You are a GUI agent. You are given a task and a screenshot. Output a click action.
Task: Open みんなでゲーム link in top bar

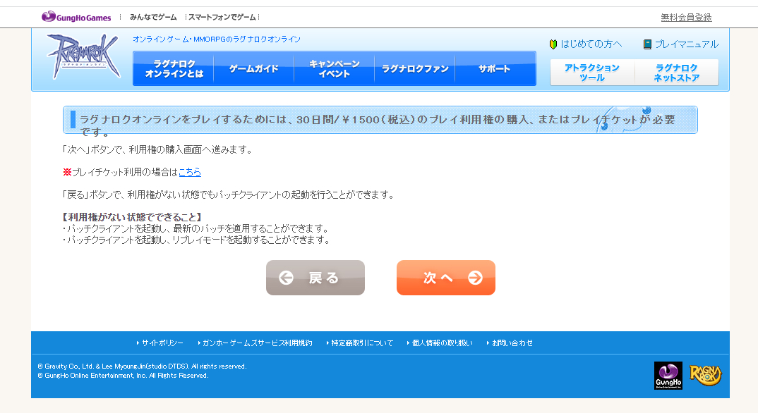point(153,17)
